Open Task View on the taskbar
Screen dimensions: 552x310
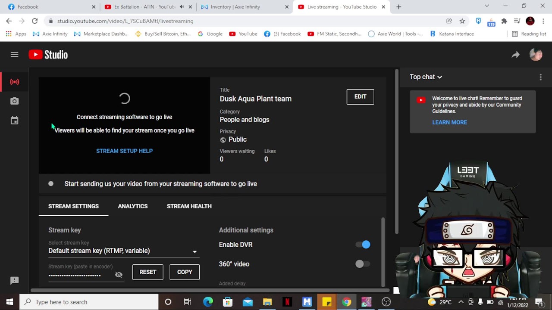coord(187,302)
